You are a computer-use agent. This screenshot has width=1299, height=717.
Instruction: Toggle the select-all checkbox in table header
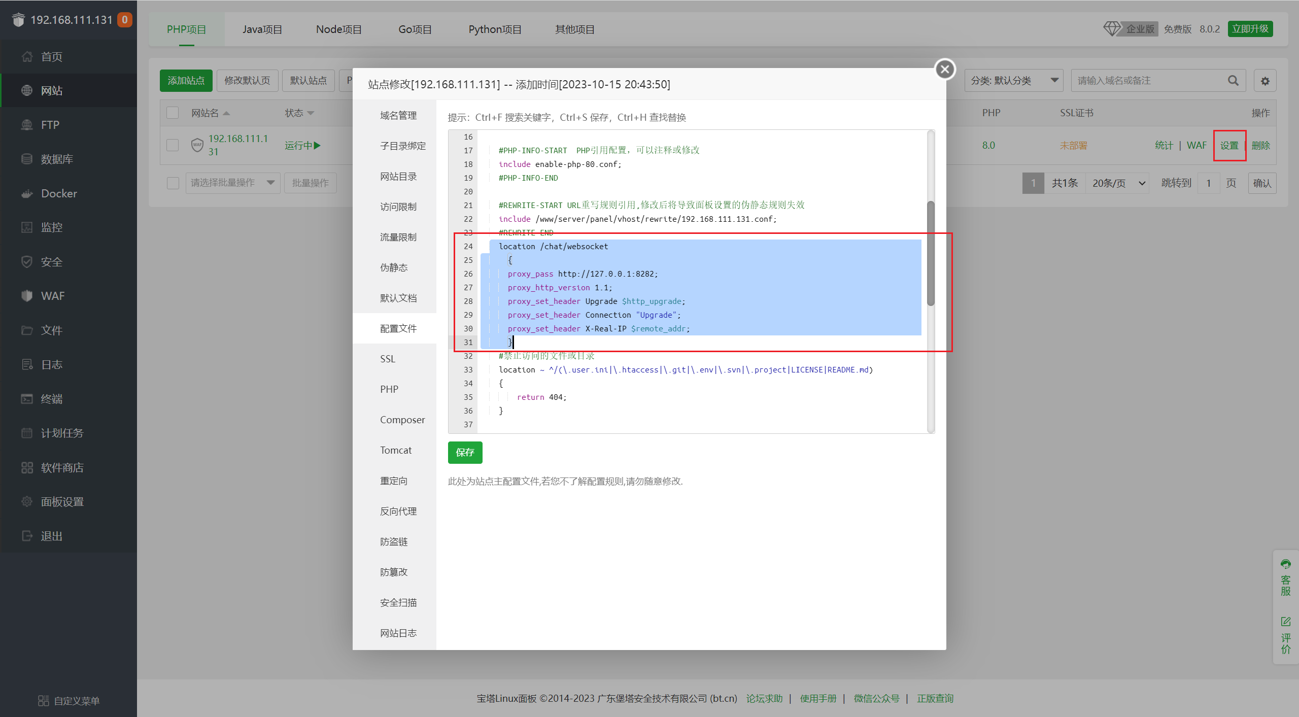(x=173, y=113)
